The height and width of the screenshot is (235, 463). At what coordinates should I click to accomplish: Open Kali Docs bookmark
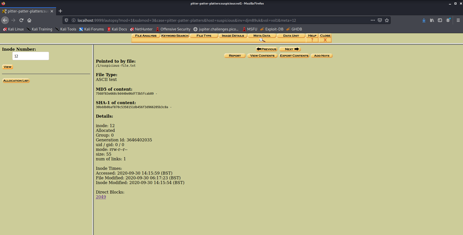pyautogui.click(x=117, y=29)
